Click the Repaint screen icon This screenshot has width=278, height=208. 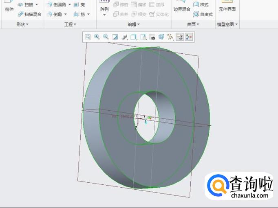(115, 37)
